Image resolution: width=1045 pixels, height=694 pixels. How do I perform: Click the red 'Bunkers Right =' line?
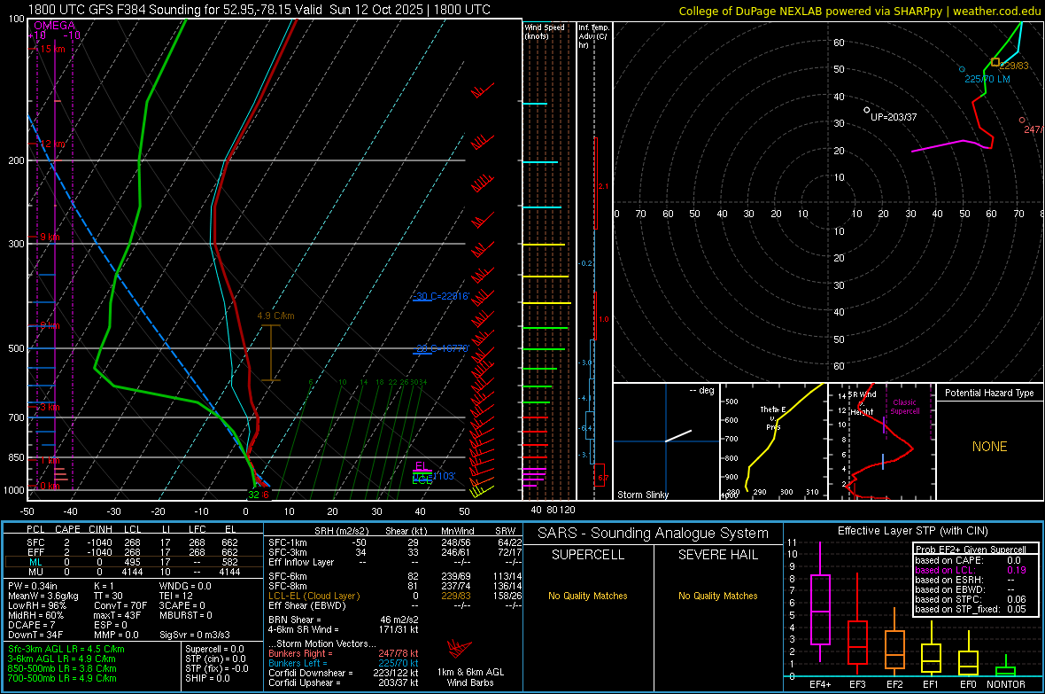[x=344, y=653]
